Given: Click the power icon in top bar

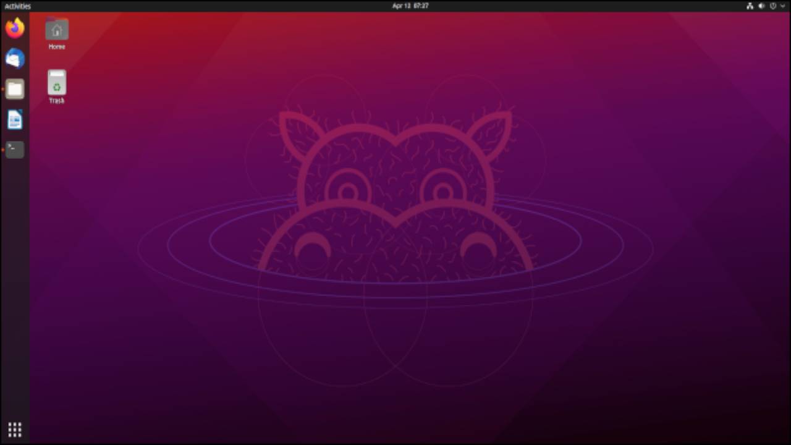Looking at the screenshot, I should coord(773,6).
